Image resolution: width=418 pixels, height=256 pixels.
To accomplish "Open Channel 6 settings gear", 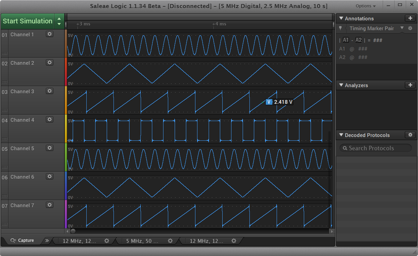I will point(50,176).
